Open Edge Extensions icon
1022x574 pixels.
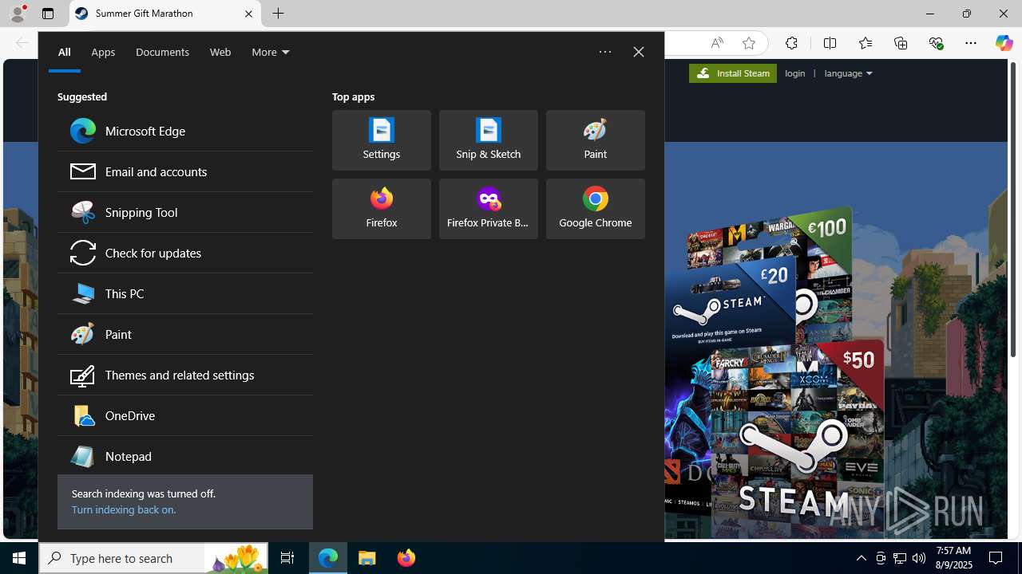click(x=791, y=43)
